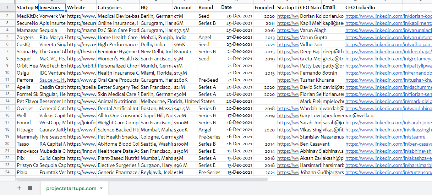Select CEO name Varun Gupta cell
432x195 pixels.
tap(310, 37)
